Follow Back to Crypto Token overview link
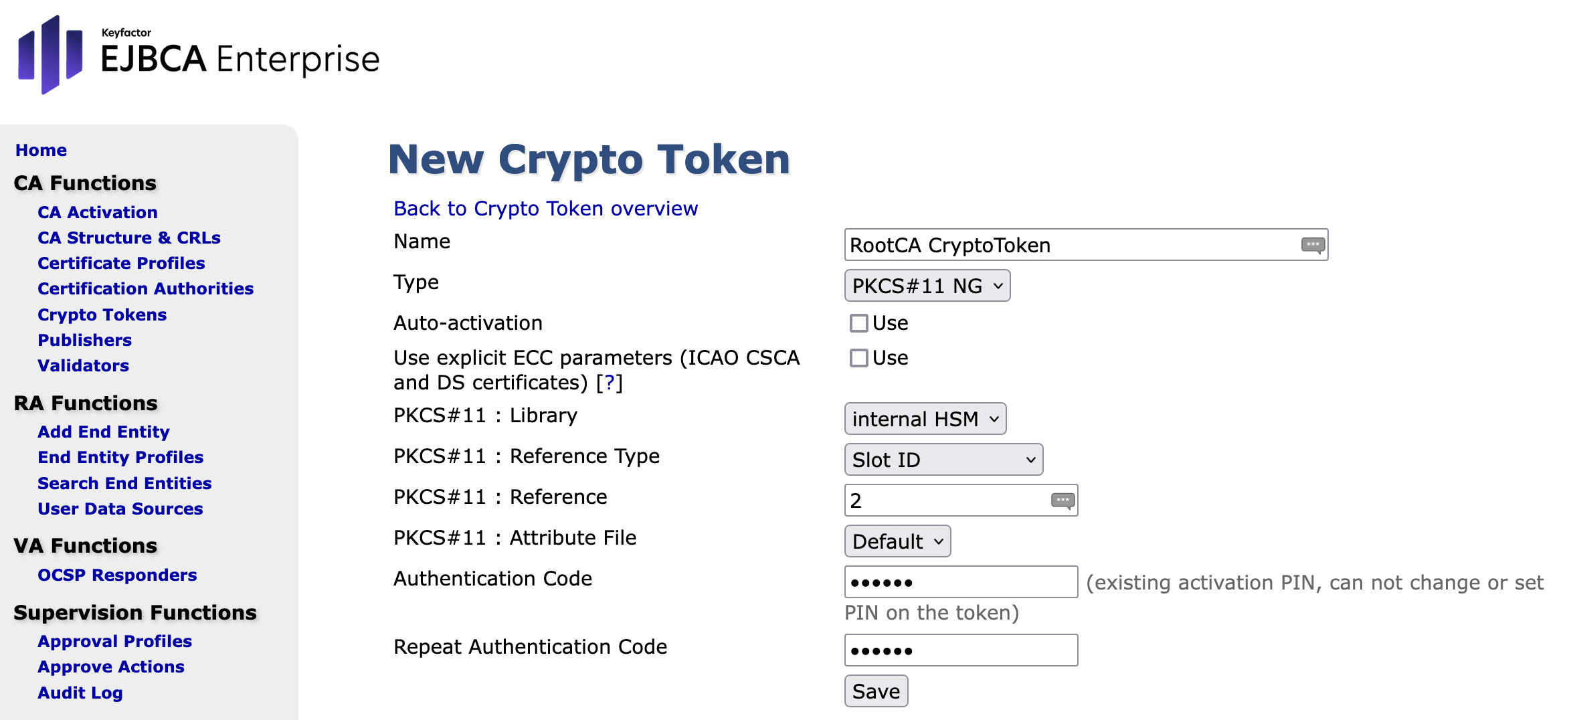Viewport: 1571px width, 720px height. click(x=545, y=209)
